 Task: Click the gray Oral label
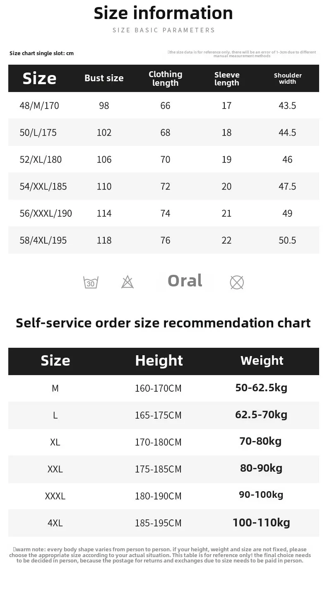pyautogui.click(x=185, y=281)
